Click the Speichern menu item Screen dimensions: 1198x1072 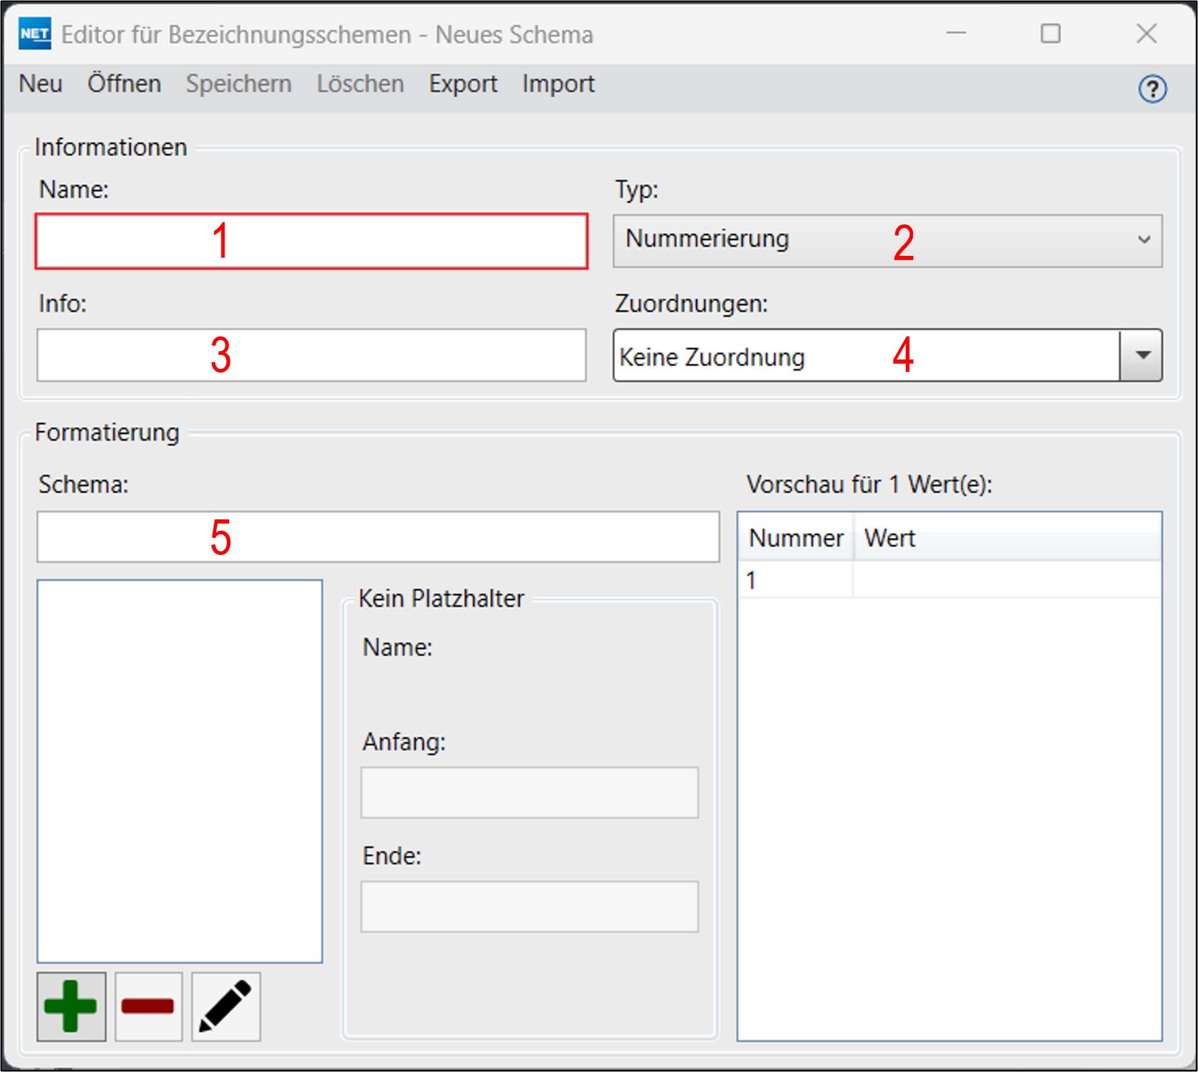point(239,84)
